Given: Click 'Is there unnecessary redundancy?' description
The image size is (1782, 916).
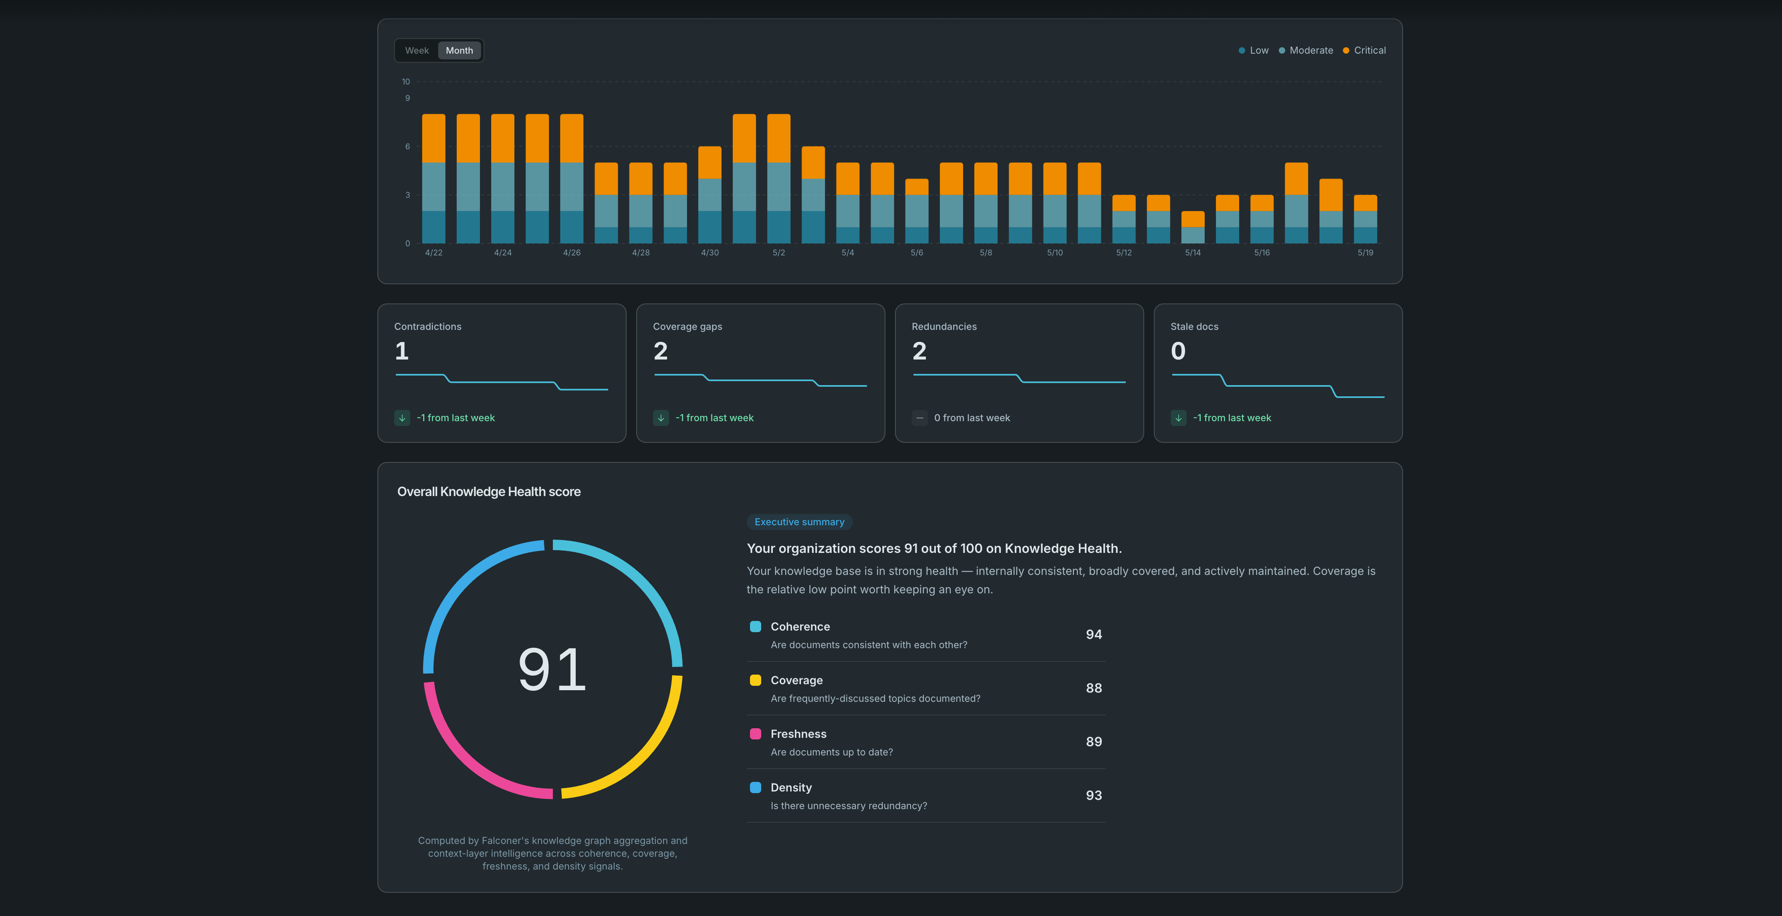Looking at the screenshot, I should point(849,806).
